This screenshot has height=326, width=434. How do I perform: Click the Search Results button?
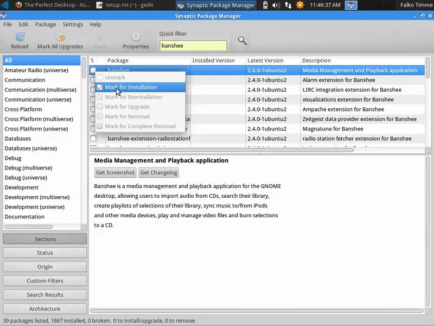tap(45, 294)
